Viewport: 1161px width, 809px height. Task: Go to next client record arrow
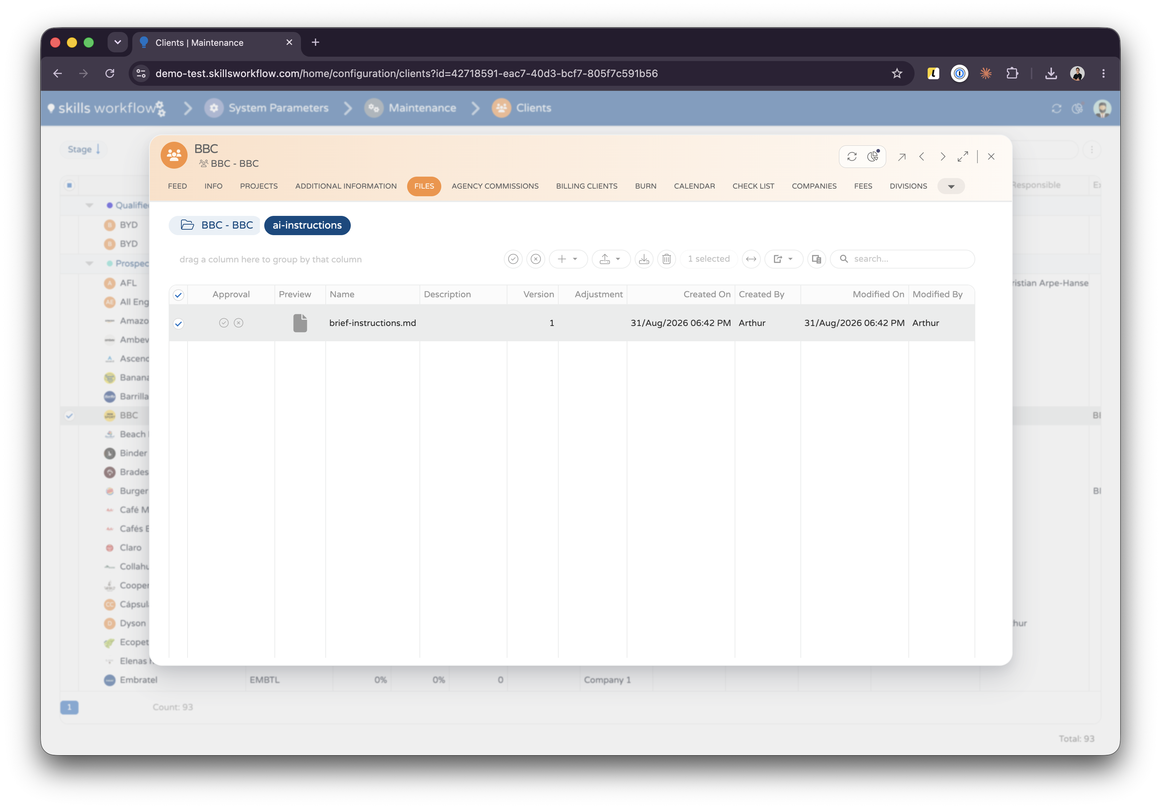tap(943, 157)
